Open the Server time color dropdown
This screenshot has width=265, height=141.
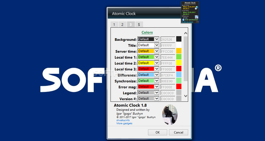(148, 51)
